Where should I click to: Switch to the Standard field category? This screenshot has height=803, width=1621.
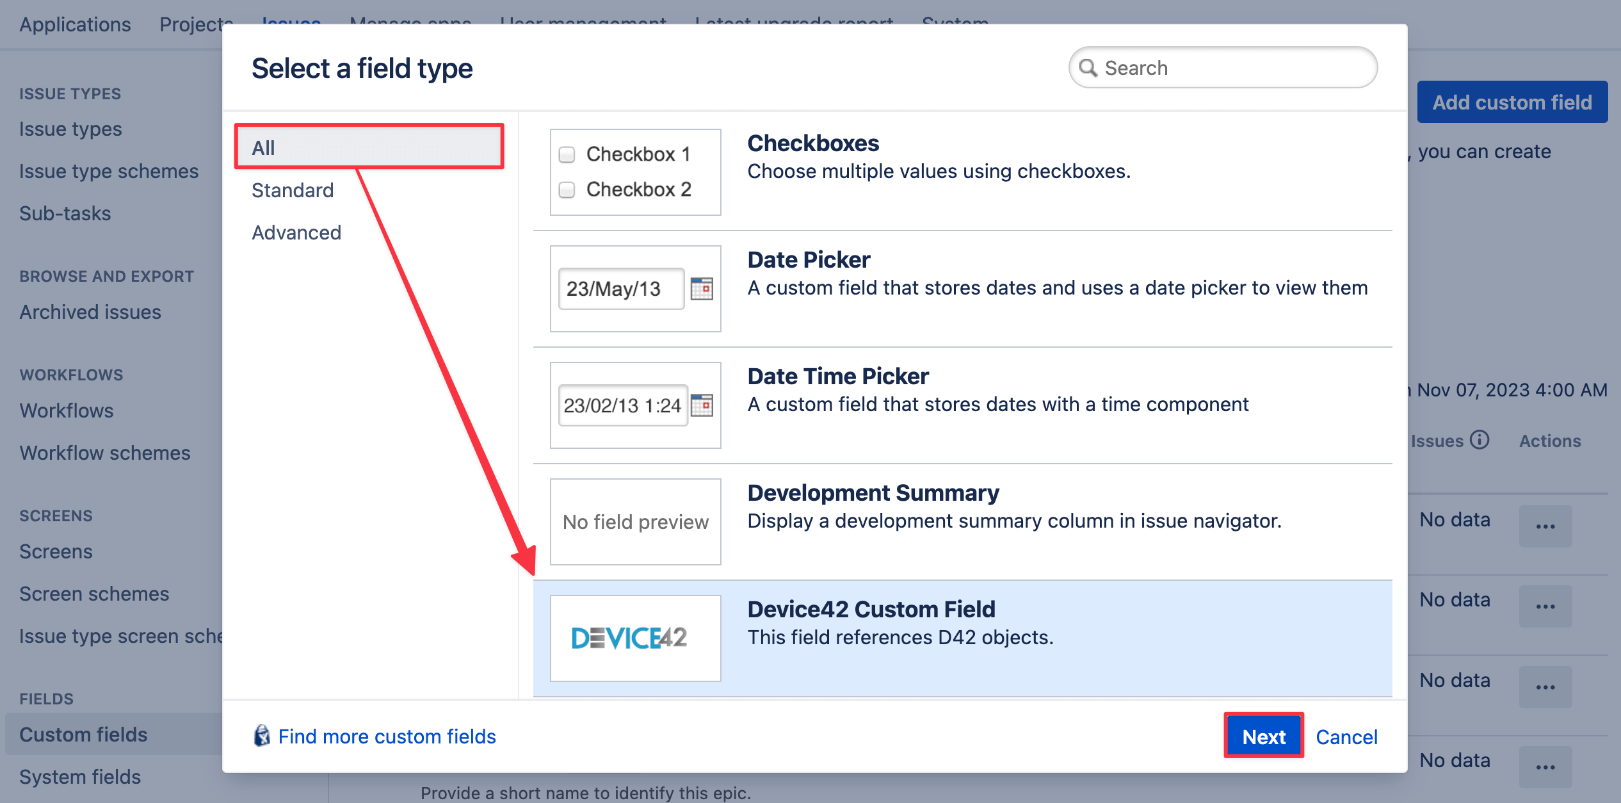tap(292, 190)
